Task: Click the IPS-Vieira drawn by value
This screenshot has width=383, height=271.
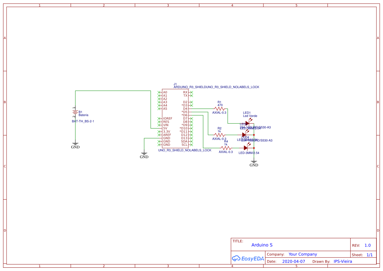Action: click(343, 262)
